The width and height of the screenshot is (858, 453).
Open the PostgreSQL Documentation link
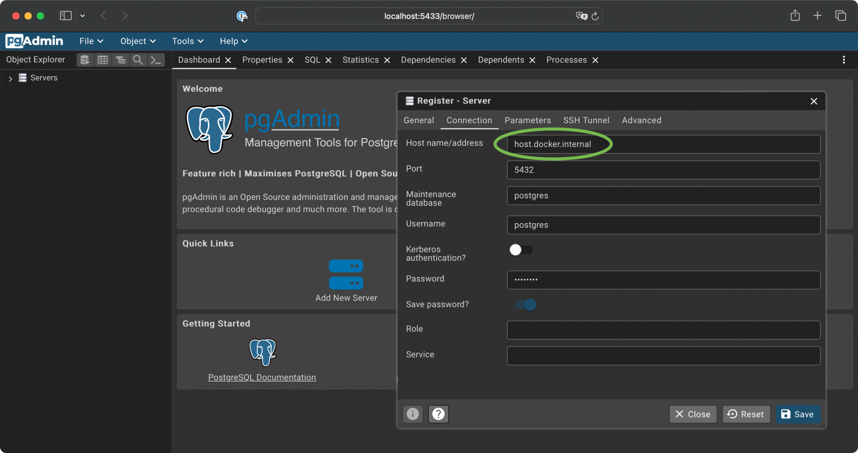pos(262,377)
